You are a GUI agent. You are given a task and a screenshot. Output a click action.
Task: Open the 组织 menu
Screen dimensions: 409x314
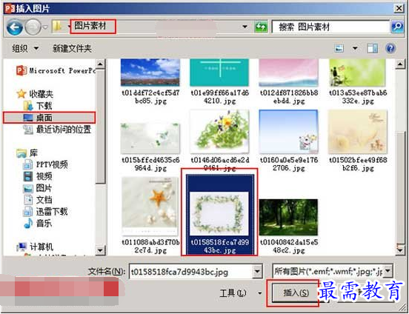tap(25, 49)
